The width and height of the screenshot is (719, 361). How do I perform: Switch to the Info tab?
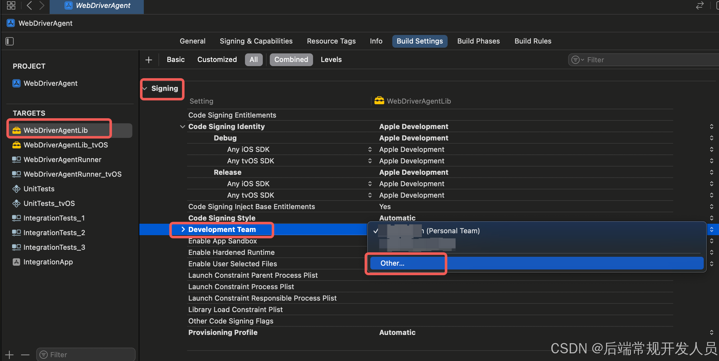pyautogui.click(x=376, y=41)
